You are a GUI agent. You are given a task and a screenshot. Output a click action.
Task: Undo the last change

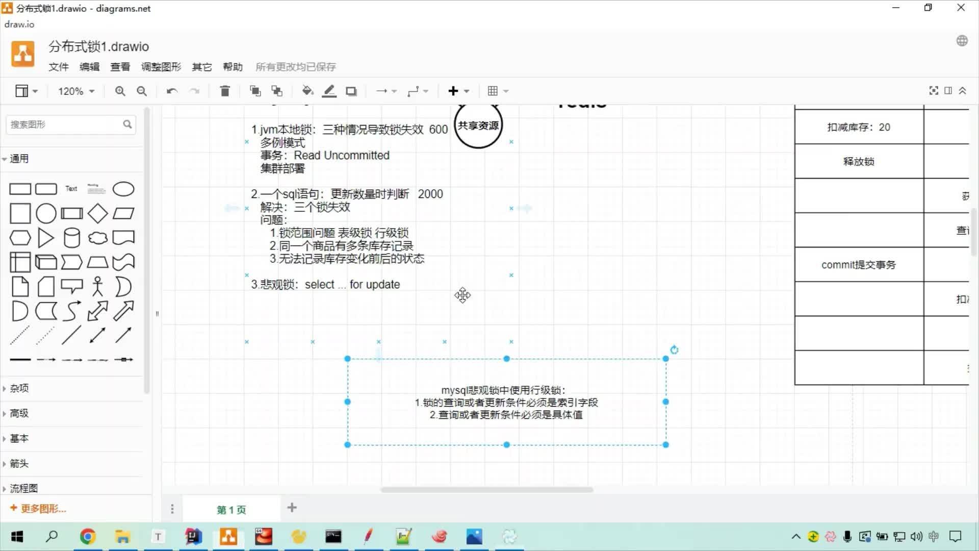(x=172, y=91)
